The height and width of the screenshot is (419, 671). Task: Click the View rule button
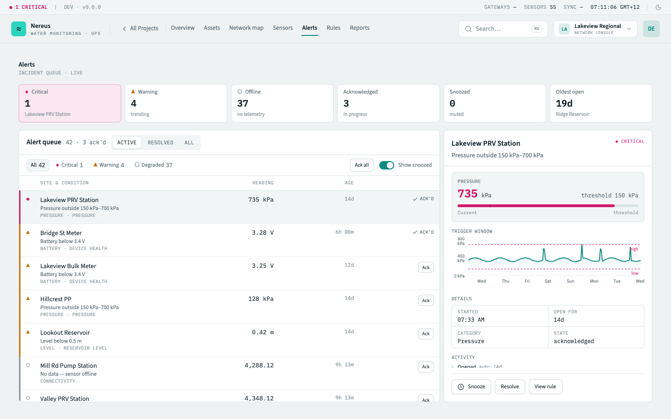(546, 387)
